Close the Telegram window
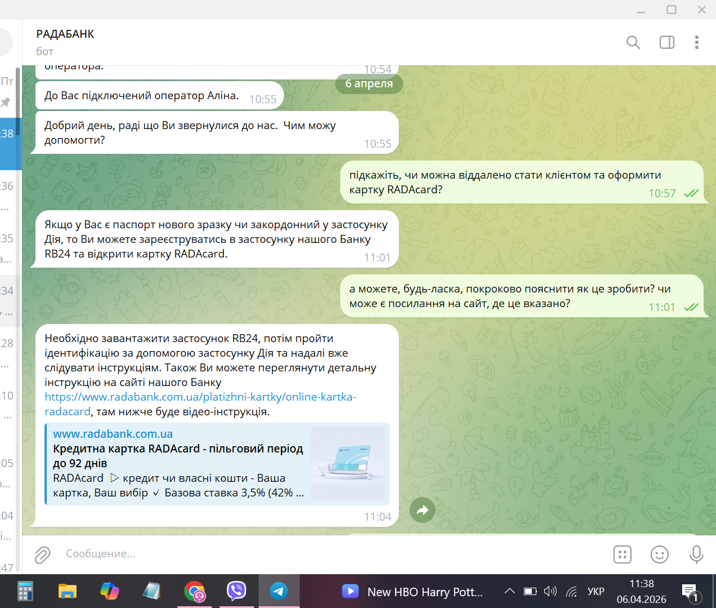 (x=702, y=10)
